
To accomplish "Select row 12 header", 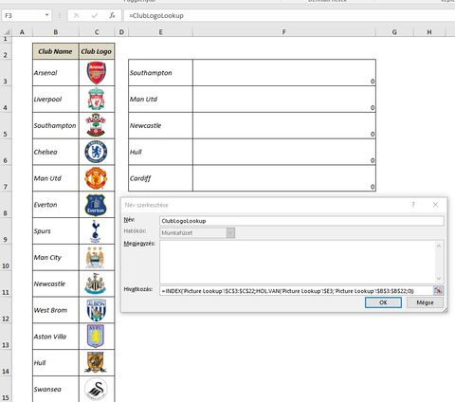I will pos(6,310).
